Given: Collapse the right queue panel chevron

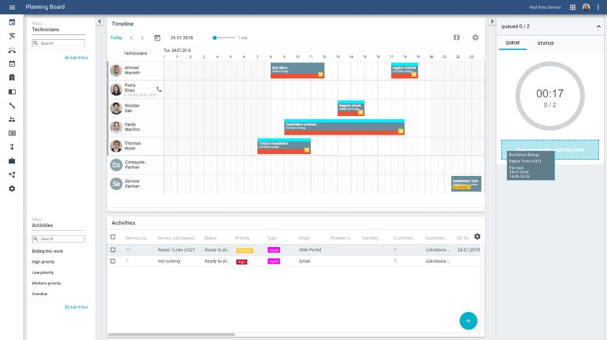Looking at the screenshot, I should click(492, 22).
